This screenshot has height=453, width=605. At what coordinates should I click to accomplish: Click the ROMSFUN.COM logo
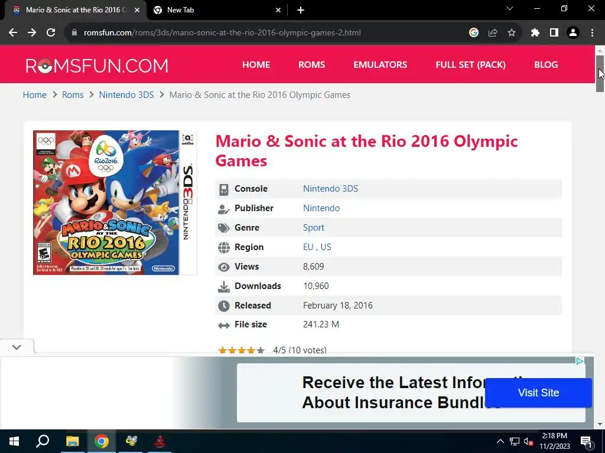97,65
